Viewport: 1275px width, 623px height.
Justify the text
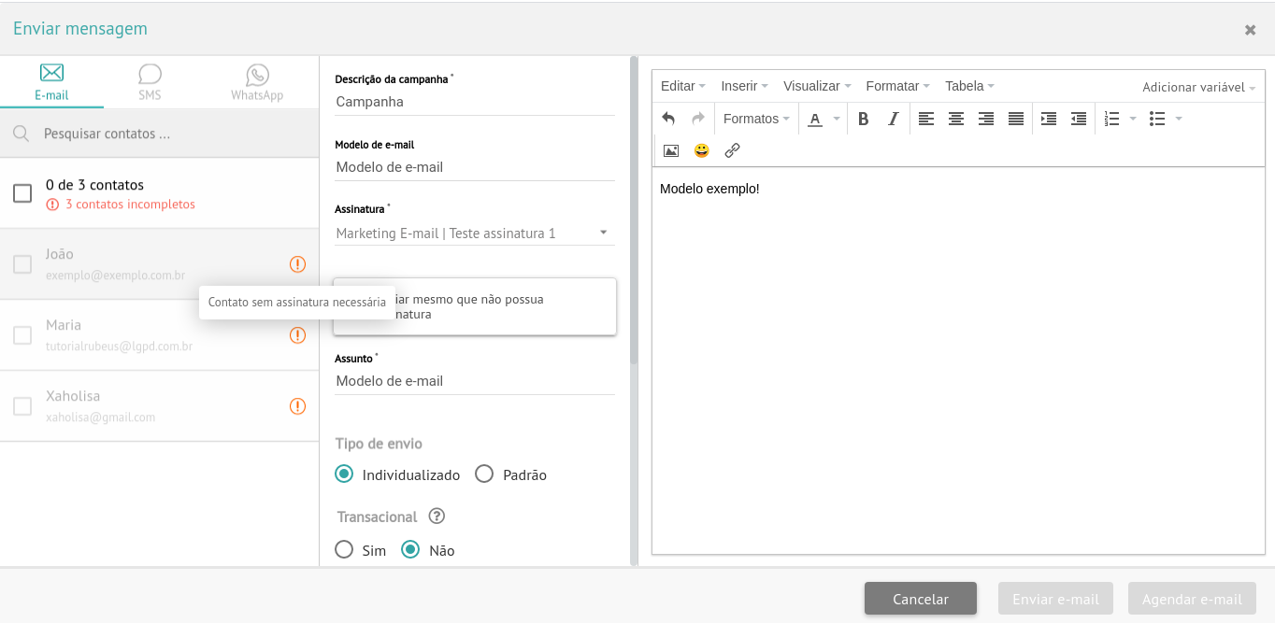pyautogui.click(x=1016, y=119)
